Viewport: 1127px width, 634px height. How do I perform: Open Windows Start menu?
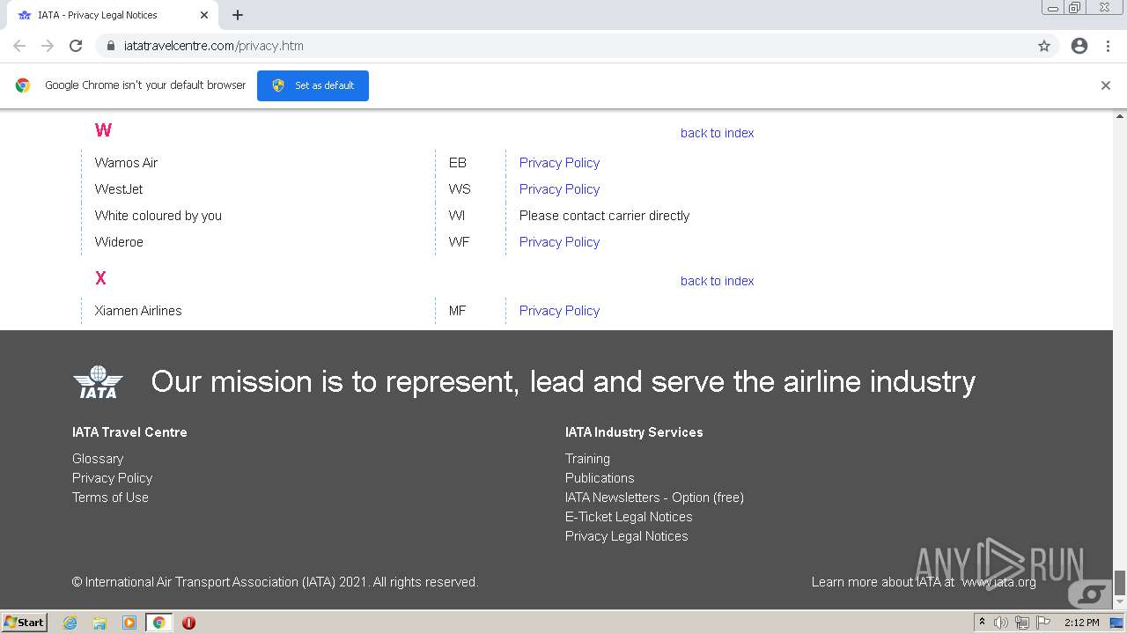coord(25,623)
